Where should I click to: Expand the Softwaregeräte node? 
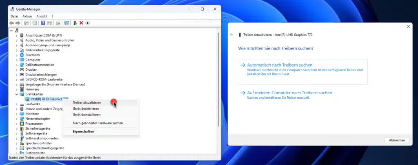coord(16,133)
